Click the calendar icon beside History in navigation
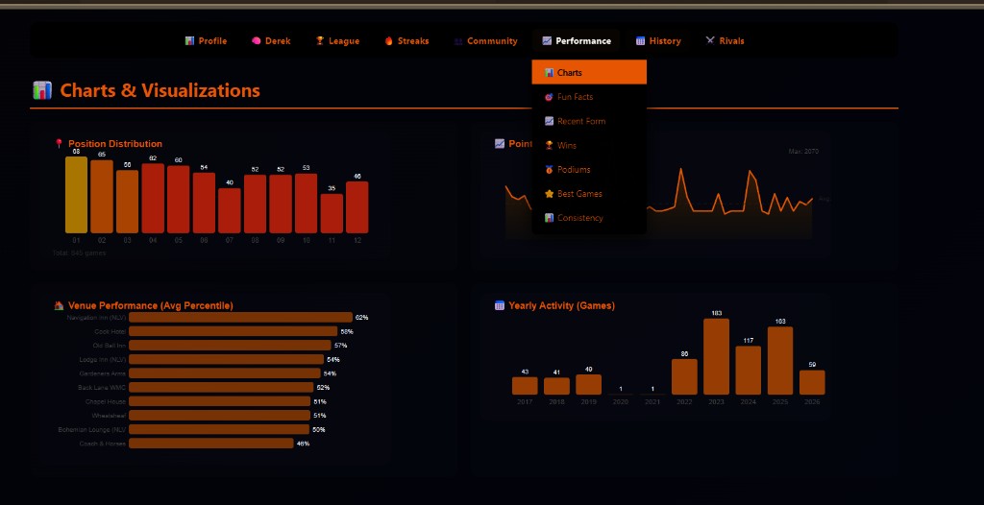The width and height of the screenshot is (984, 505). click(x=640, y=40)
